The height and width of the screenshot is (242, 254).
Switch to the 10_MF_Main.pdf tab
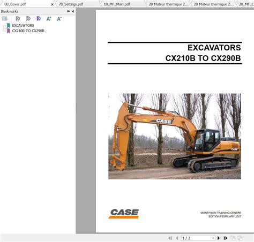click(117, 4)
